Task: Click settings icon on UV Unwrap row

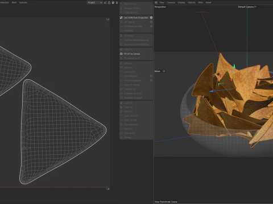Action: 151,22
